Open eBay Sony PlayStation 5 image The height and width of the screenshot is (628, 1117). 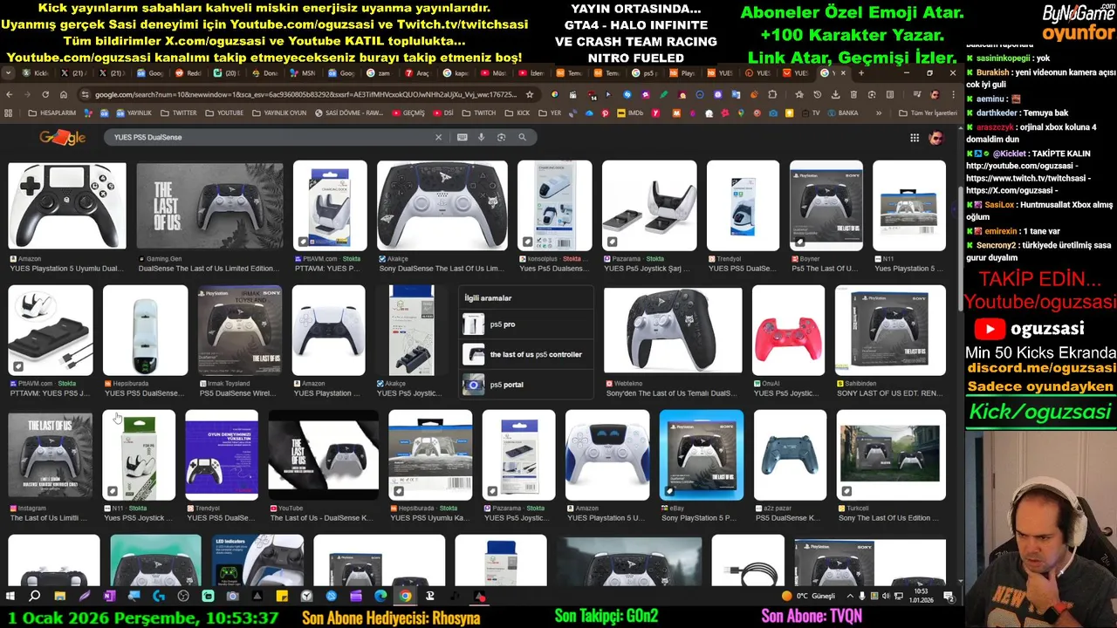click(702, 455)
